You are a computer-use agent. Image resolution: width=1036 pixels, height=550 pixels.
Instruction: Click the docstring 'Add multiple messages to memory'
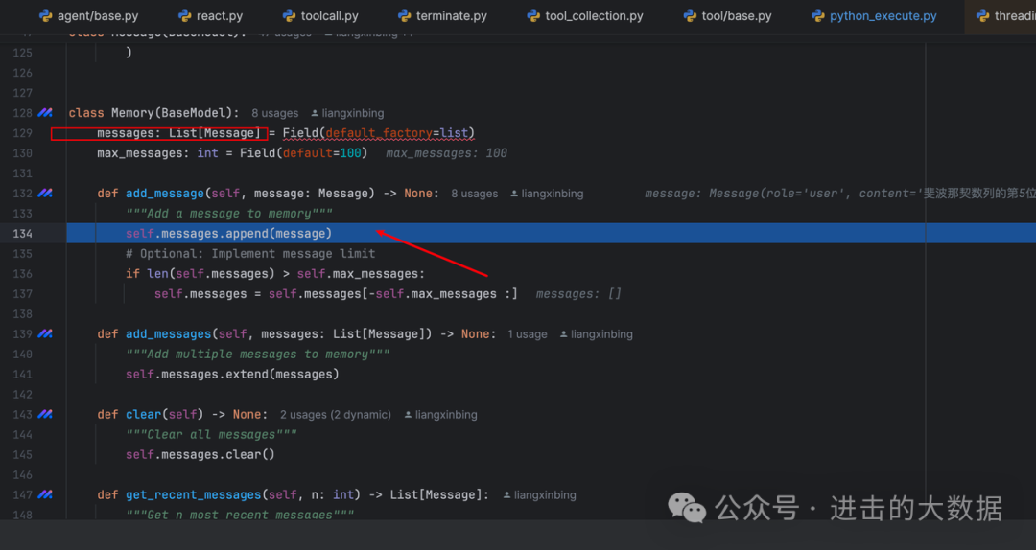click(258, 355)
